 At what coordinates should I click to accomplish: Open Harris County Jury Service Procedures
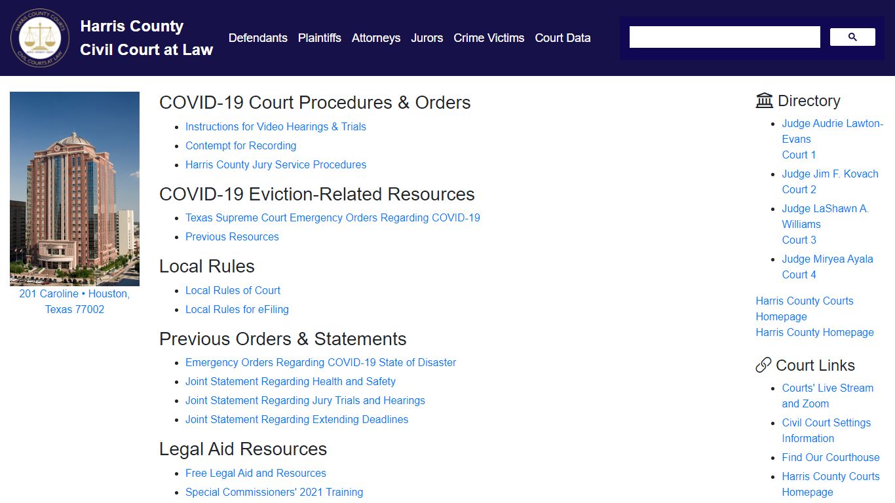[276, 164]
